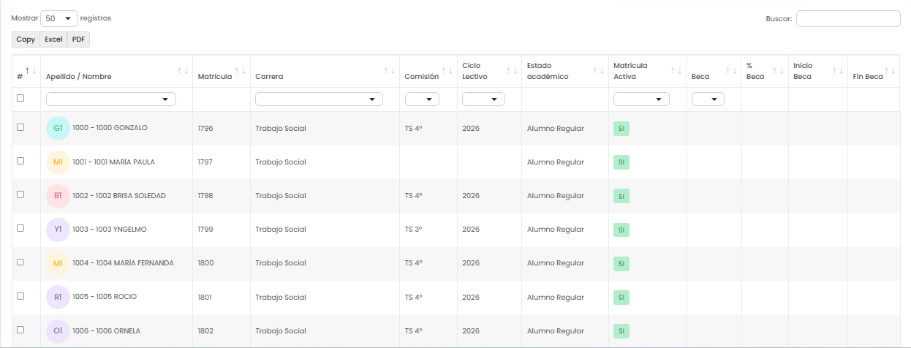
Task: Click Trabajo Social in MARÍA PAULA row
Action: (x=281, y=162)
